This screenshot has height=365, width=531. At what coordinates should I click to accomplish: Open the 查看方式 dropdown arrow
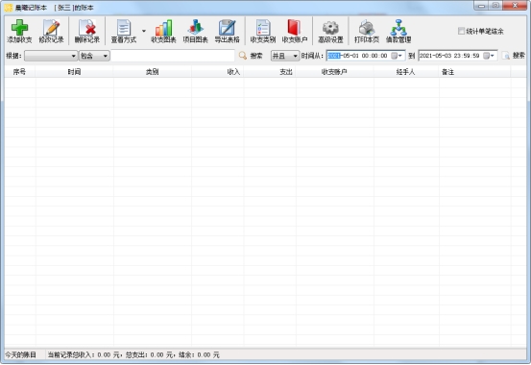(x=144, y=31)
